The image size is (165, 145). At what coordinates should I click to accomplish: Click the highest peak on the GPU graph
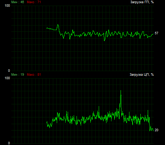[x=58, y=25]
